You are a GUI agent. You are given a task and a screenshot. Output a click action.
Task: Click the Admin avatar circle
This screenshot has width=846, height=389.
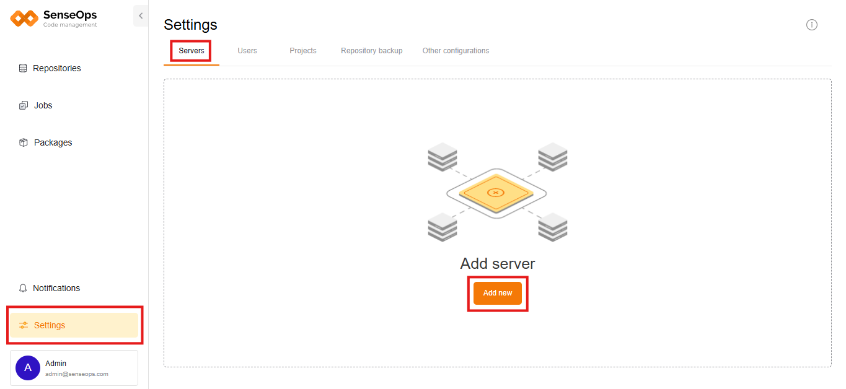[27, 367]
